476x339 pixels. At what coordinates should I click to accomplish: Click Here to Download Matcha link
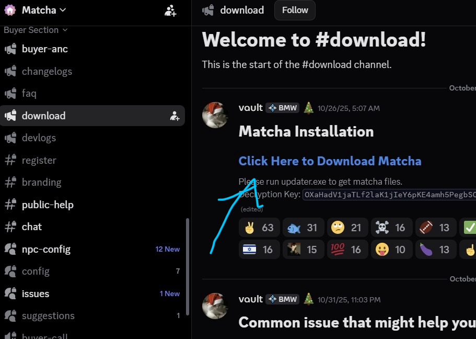(330, 161)
